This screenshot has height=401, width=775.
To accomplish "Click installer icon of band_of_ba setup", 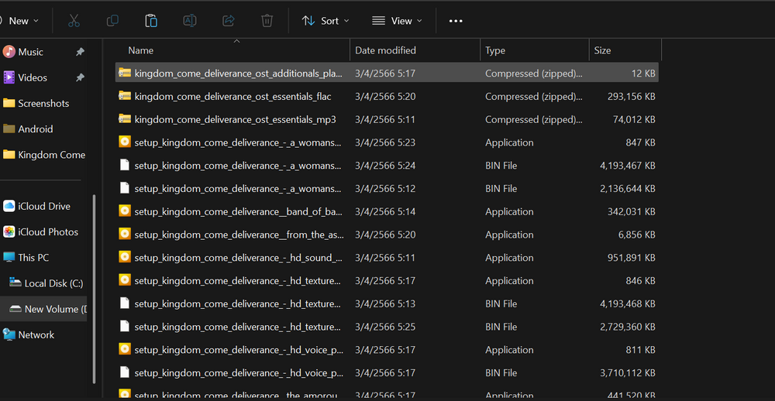I will click(x=125, y=211).
